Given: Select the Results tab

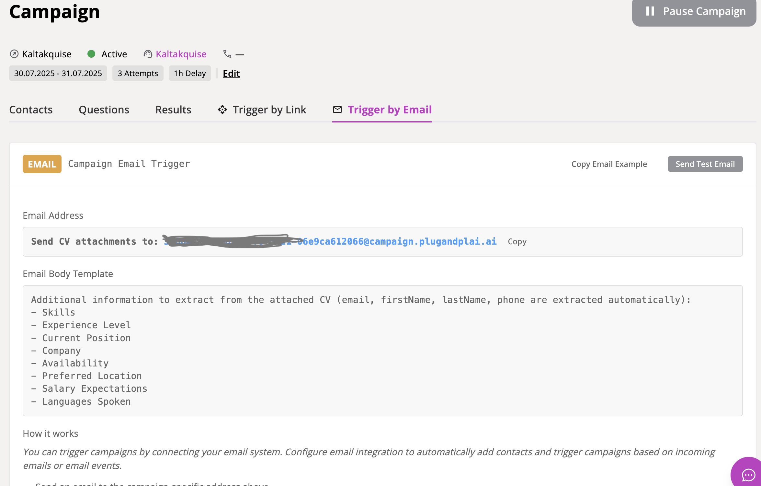Looking at the screenshot, I should pyautogui.click(x=173, y=110).
